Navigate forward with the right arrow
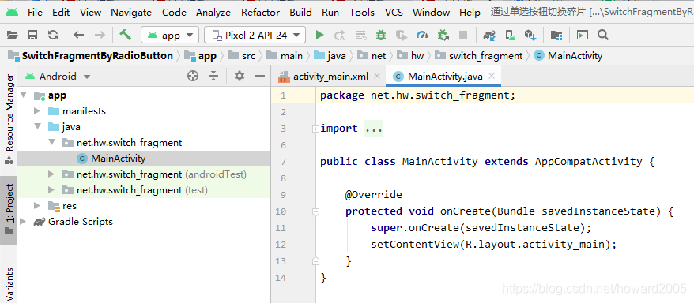The width and height of the screenshot is (694, 303). click(x=100, y=35)
